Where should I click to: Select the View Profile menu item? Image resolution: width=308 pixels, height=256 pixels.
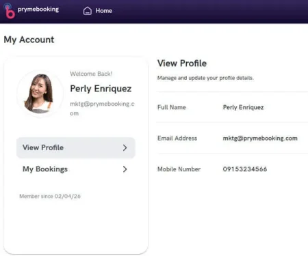pos(76,147)
